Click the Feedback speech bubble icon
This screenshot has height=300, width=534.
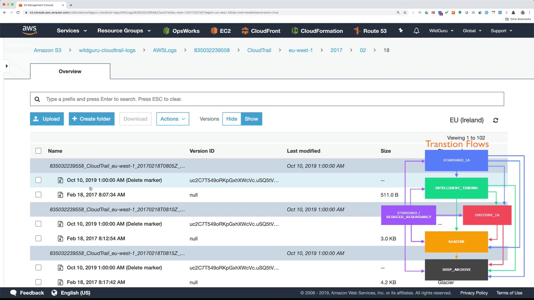13,292
